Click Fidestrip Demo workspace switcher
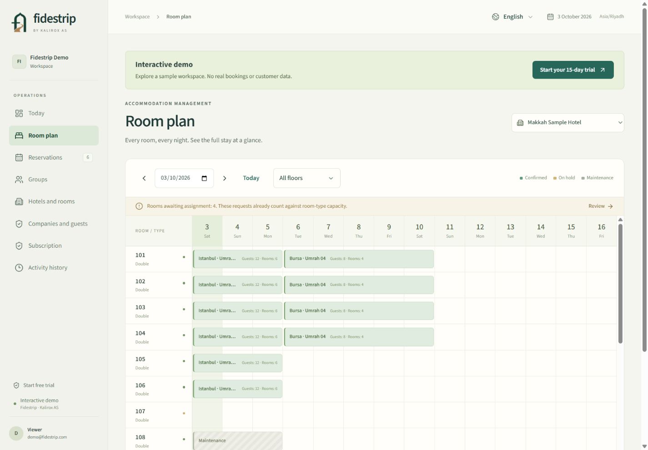 54,61
